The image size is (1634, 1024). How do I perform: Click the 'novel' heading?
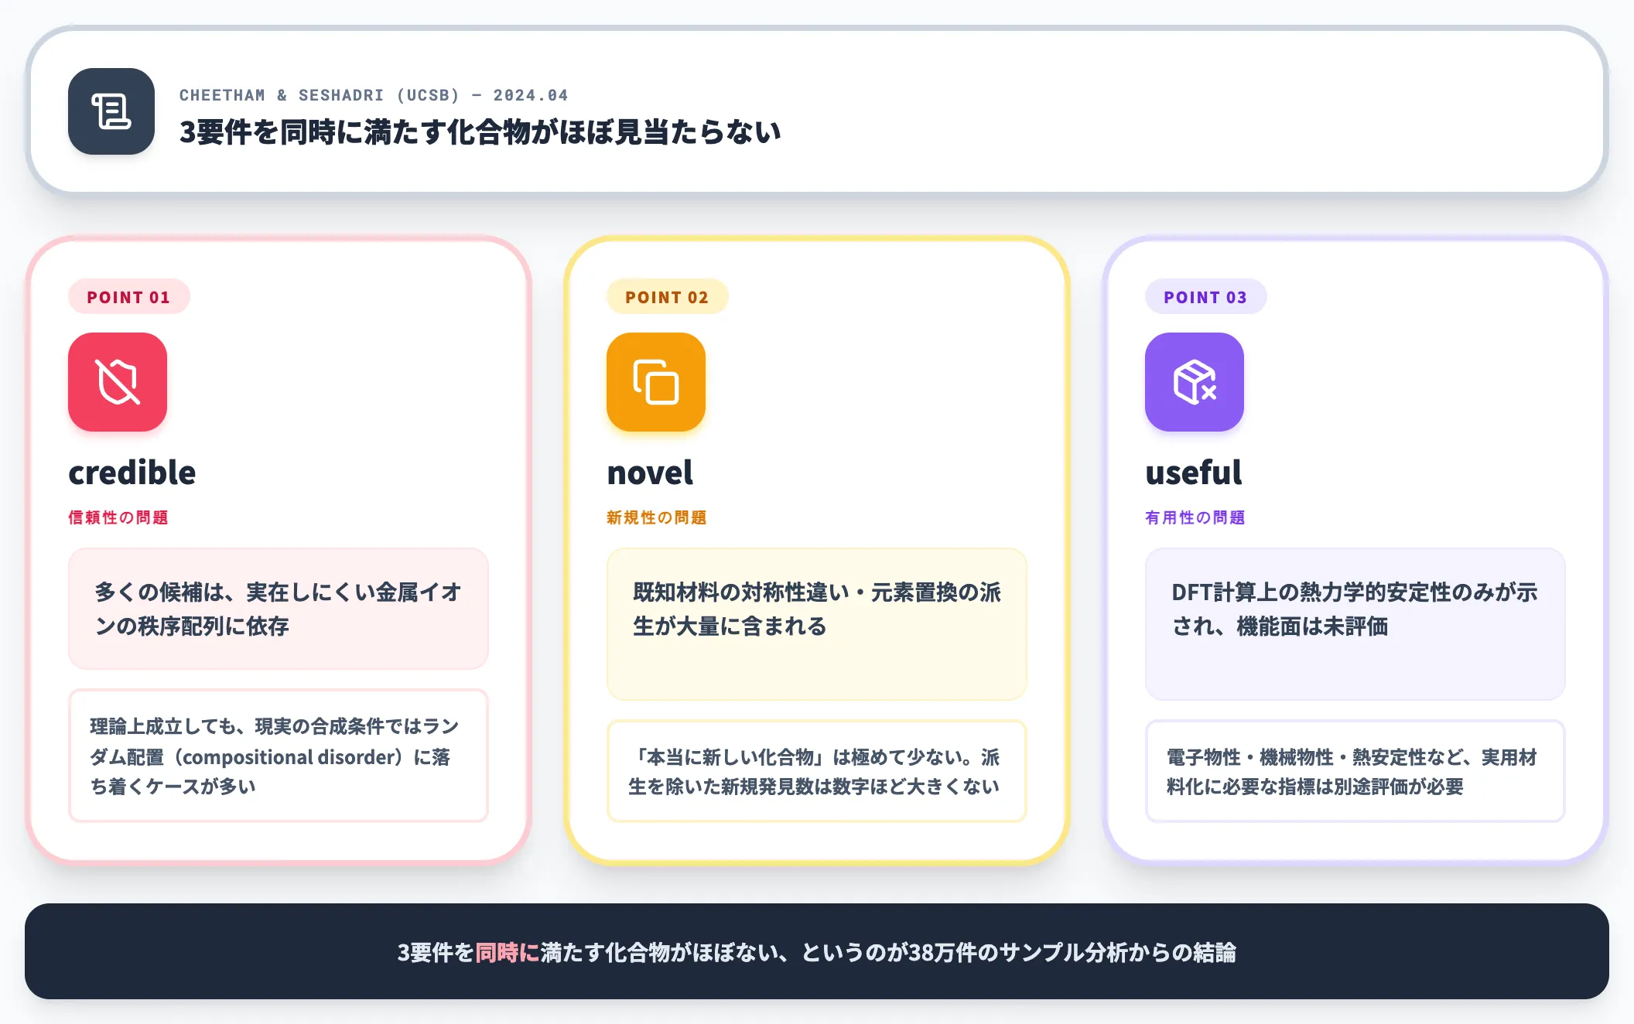point(650,473)
